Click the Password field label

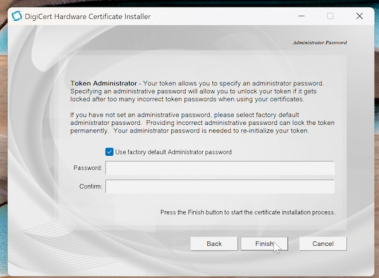pos(88,168)
